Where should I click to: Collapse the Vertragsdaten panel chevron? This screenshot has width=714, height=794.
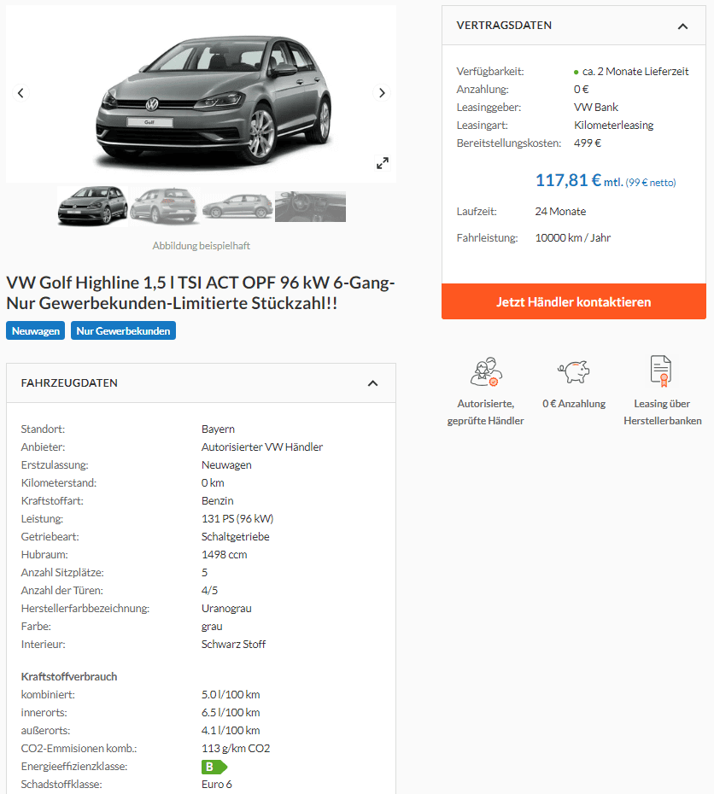pyautogui.click(x=682, y=26)
